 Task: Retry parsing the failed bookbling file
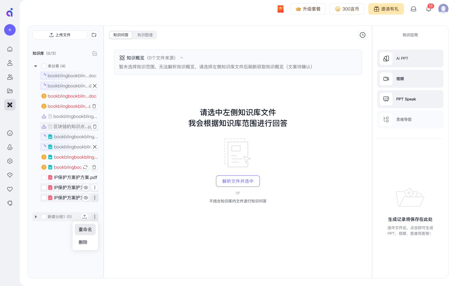pyautogui.click(x=85, y=167)
